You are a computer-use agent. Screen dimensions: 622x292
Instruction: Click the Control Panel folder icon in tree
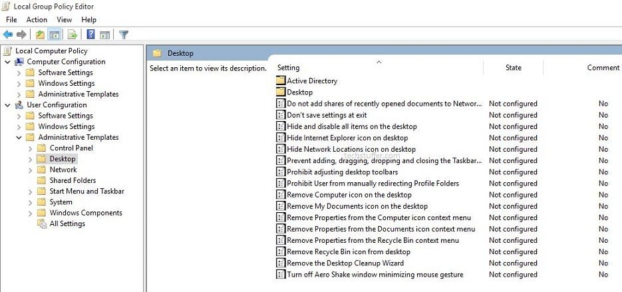point(42,148)
